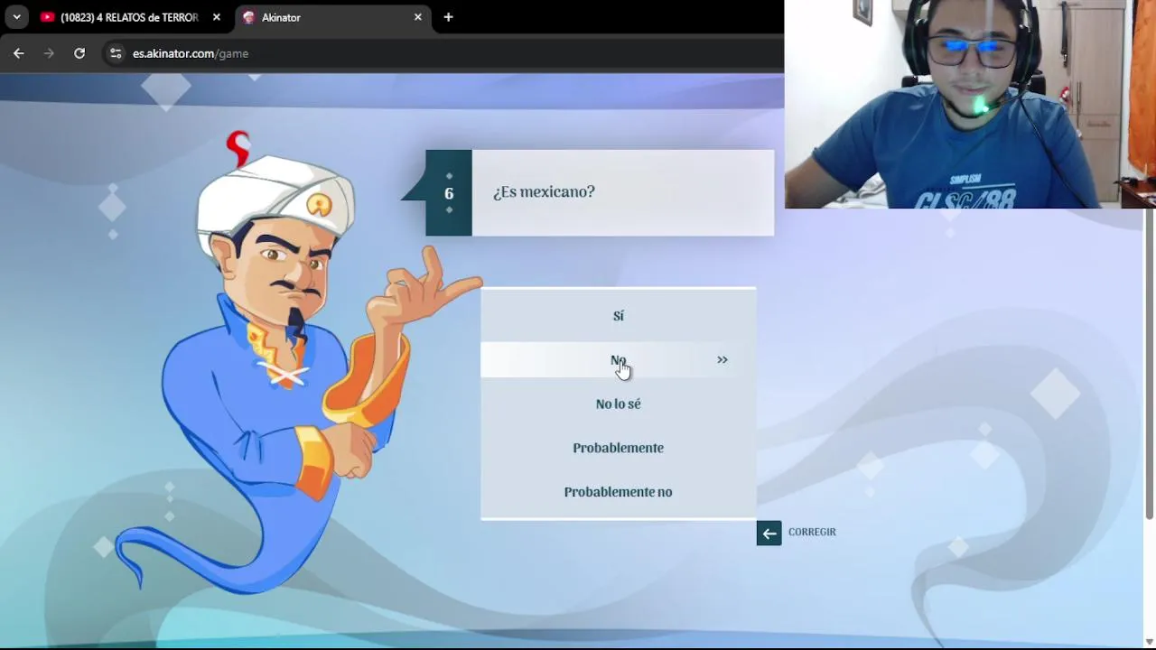Image resolution: width=1156 pixels, height=650 pixels.
Task: Click the CORREGIR back arrow icon
Action: [769, 533]
